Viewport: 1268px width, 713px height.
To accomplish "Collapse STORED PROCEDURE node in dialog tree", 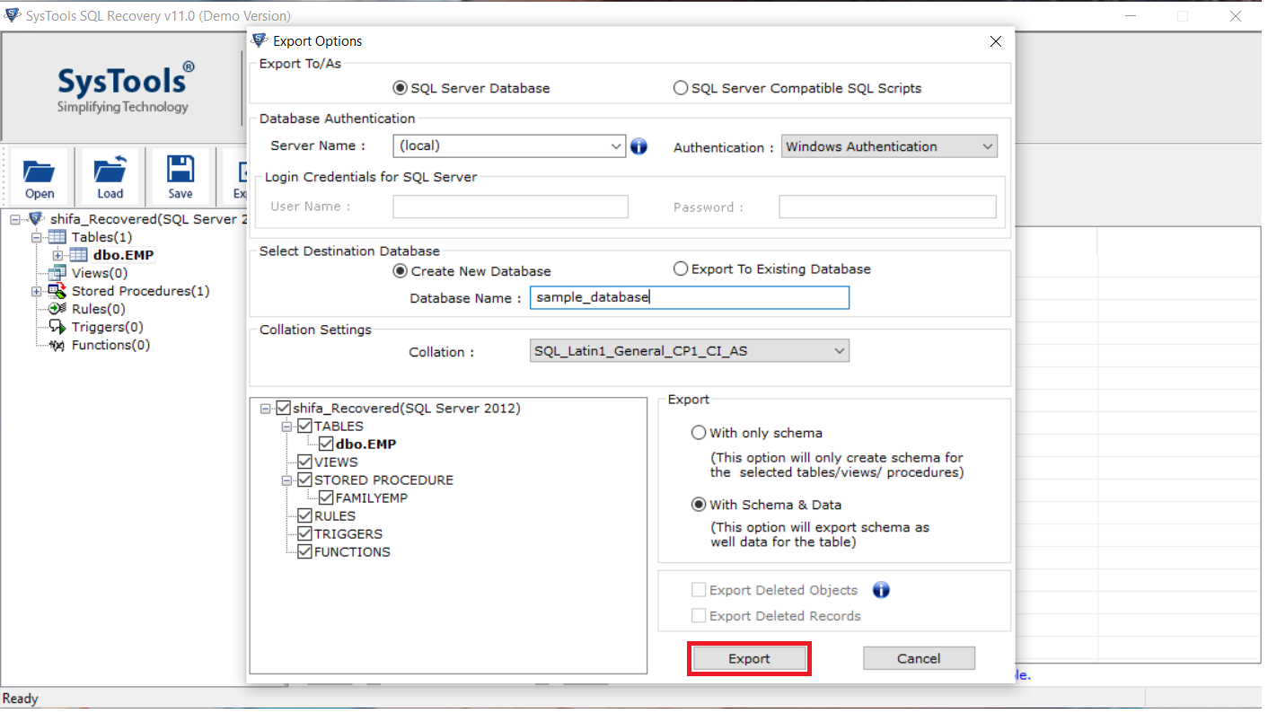I will point(287,480).
